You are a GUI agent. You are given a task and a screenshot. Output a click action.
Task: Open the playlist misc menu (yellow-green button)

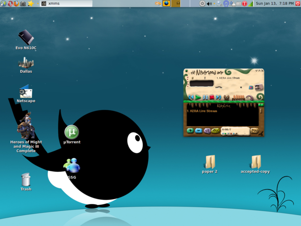[215, 131]
